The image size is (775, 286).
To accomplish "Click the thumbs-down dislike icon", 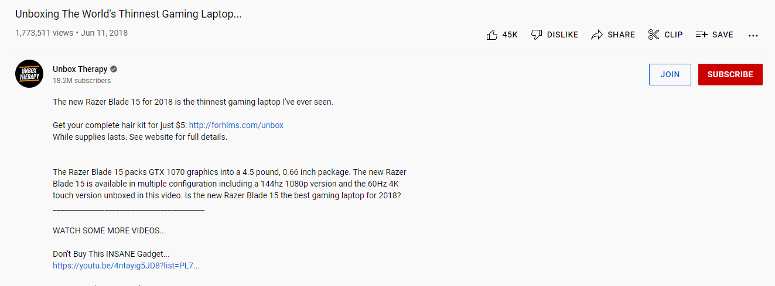I will (x=537, y=35).
